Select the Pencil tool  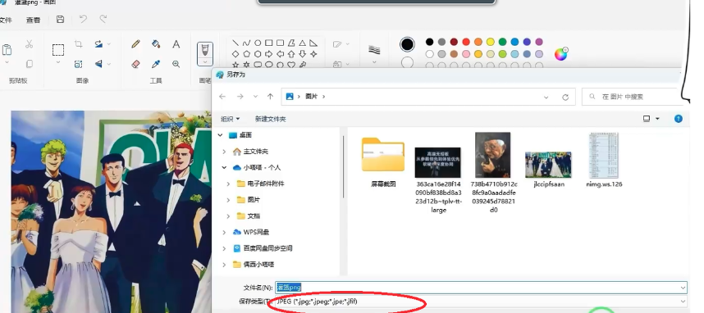coord(135,44)
